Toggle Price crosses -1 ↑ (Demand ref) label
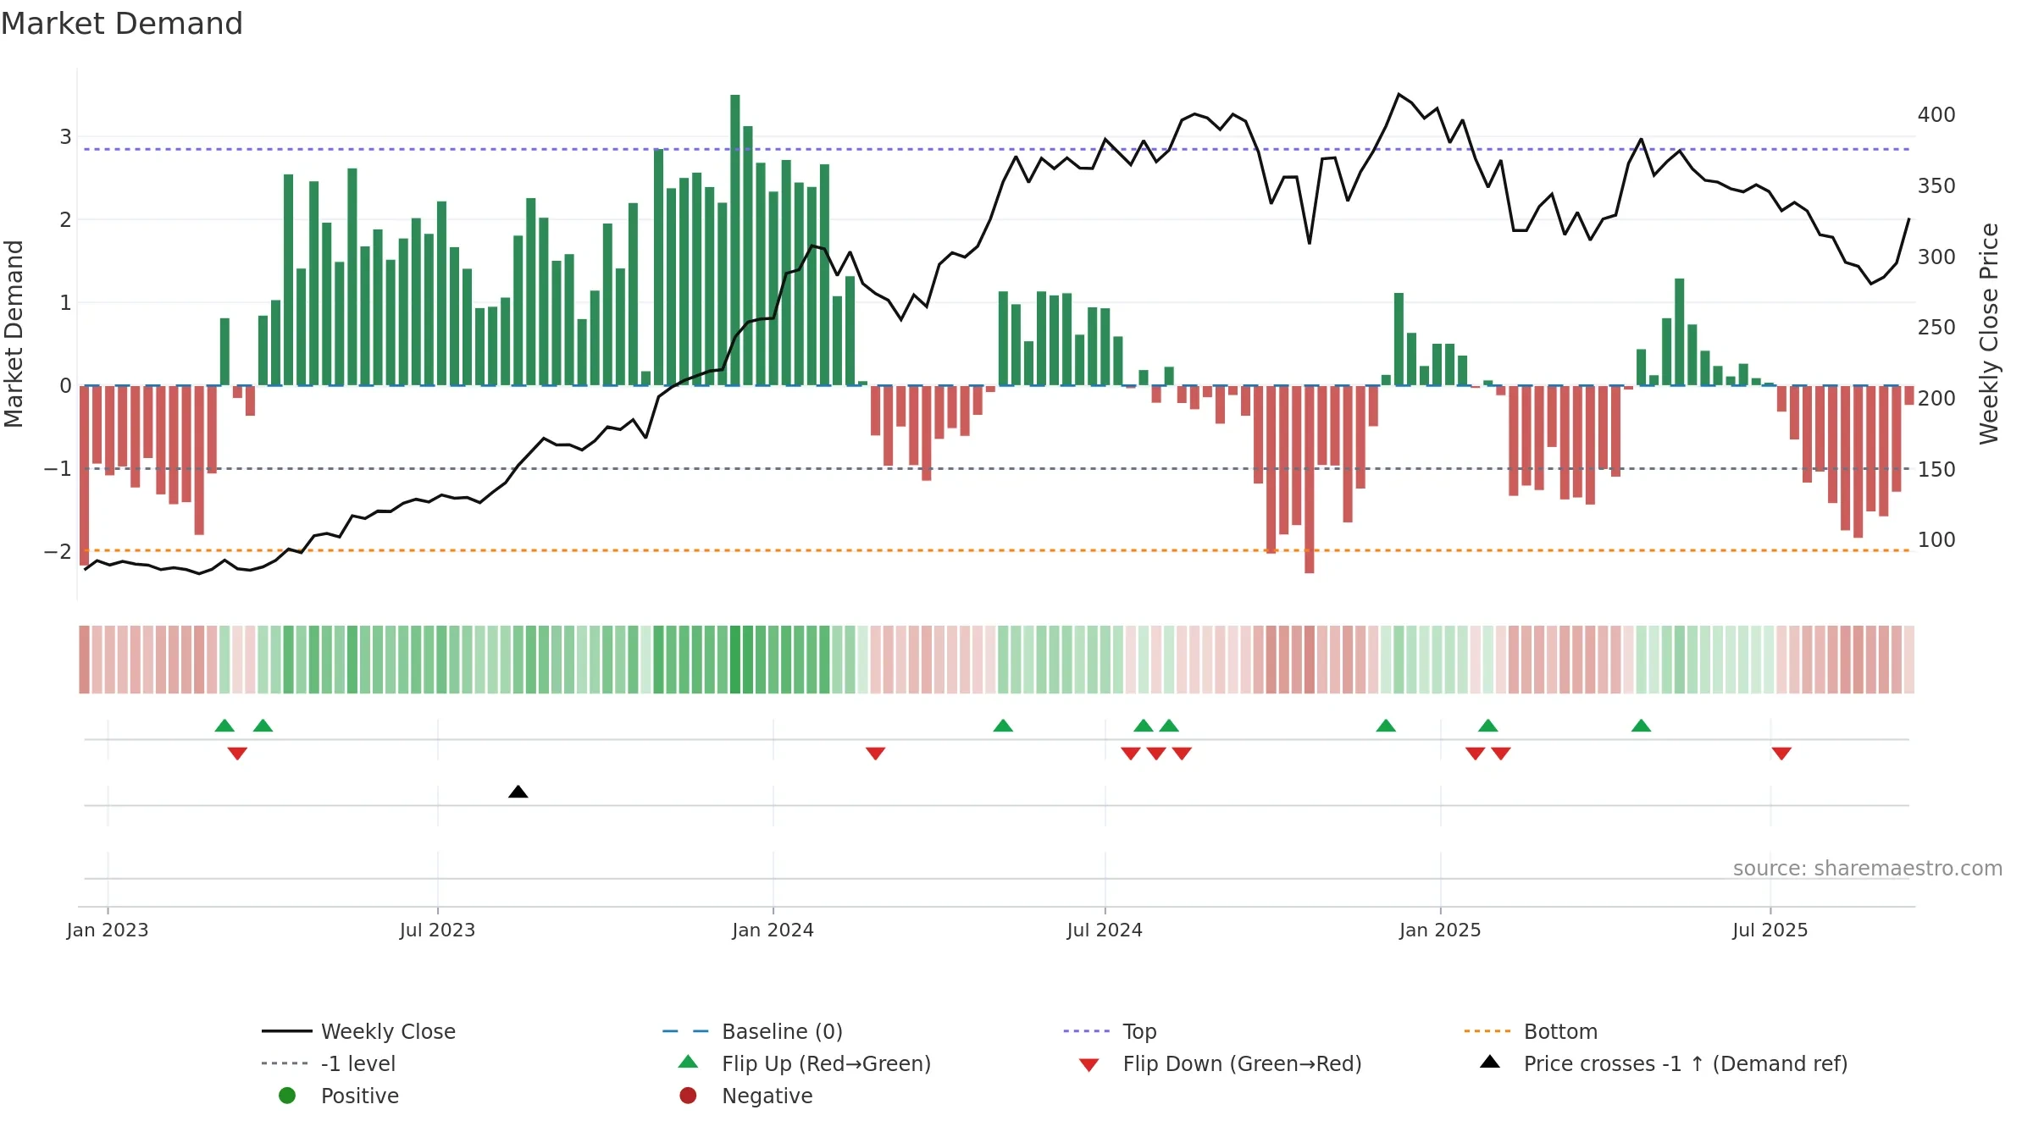Screen dimensions: 2033x1143 pos(1686,1063)
